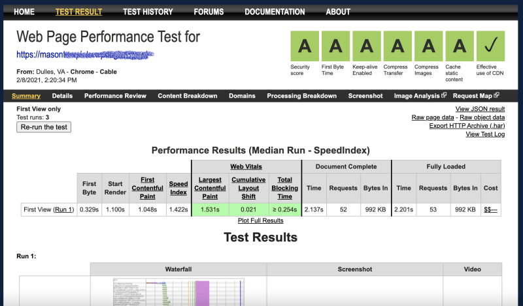
Task: Click the Cache static content grade box
Action: [x=460, y=46]
